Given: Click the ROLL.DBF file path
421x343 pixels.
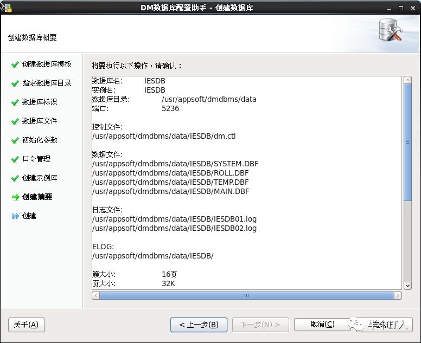Looking at the screenshot, I should click(x=170, y=173).
